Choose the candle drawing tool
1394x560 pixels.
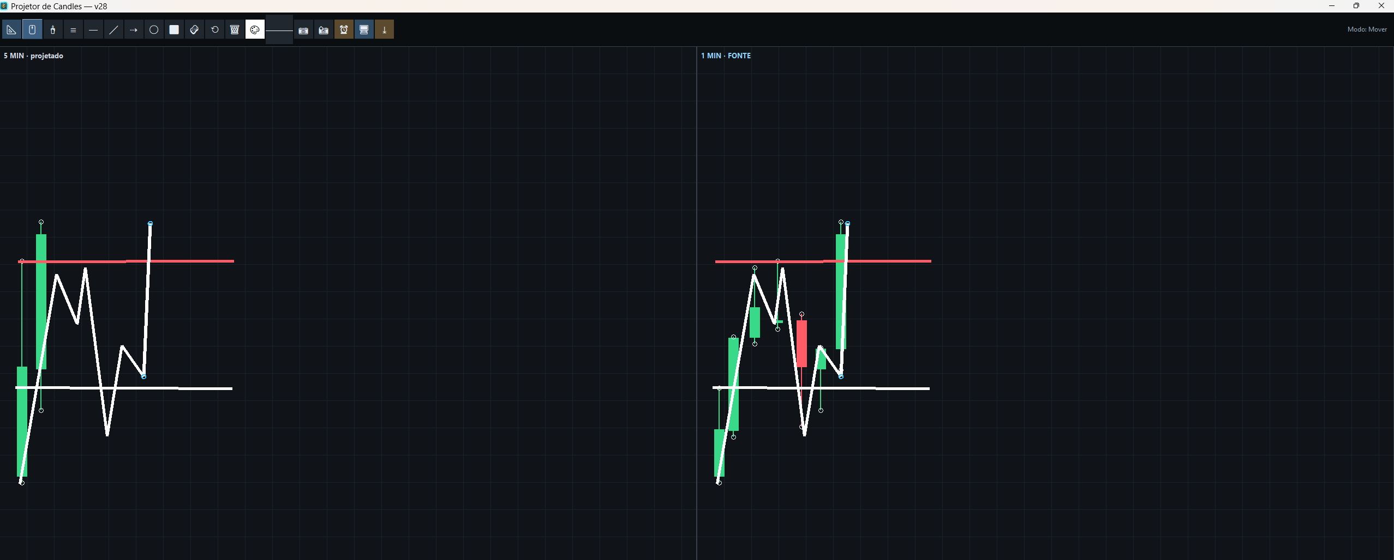[x=53, y=30]
